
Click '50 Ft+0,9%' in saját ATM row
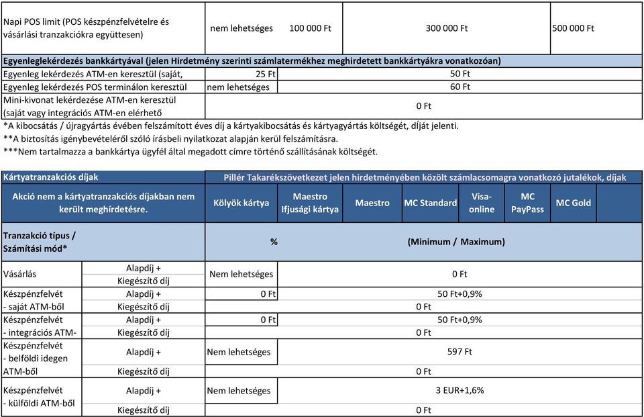point(460,294)
